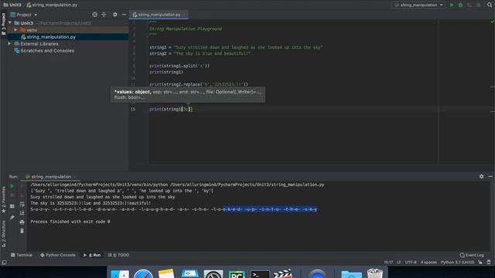The width and height of the screenshot is (495, 278).
Task: Toggle the Project side tab on left edge
Action: [x=3, y=24]
